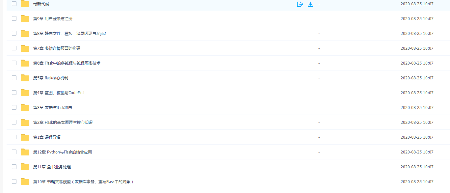Viewport: 450px width, 193px height.
Task: Click folder icon of 第3章 数据与flask路由
Action: [x=25, y=108]
